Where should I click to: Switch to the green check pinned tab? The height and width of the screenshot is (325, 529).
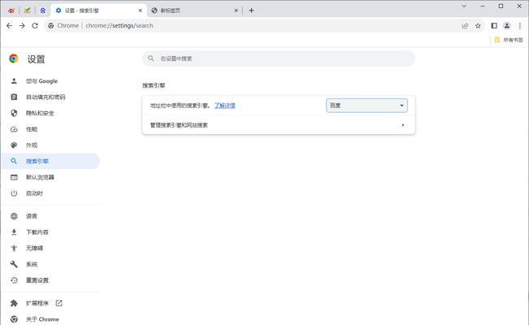click(x=28, y=11)
